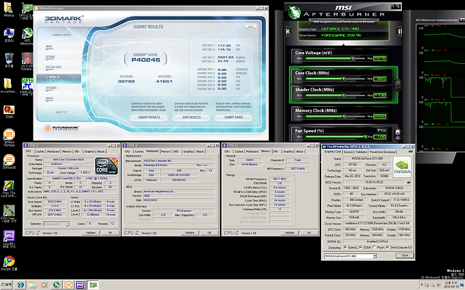Open the NVIDIA GeForce GTX 480 dropdown
The width and height of the screenshot is (465, 290).
[x=350, y=256]
